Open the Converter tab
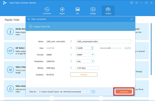This screenshot has height=101, width=155. click(47, 11)
